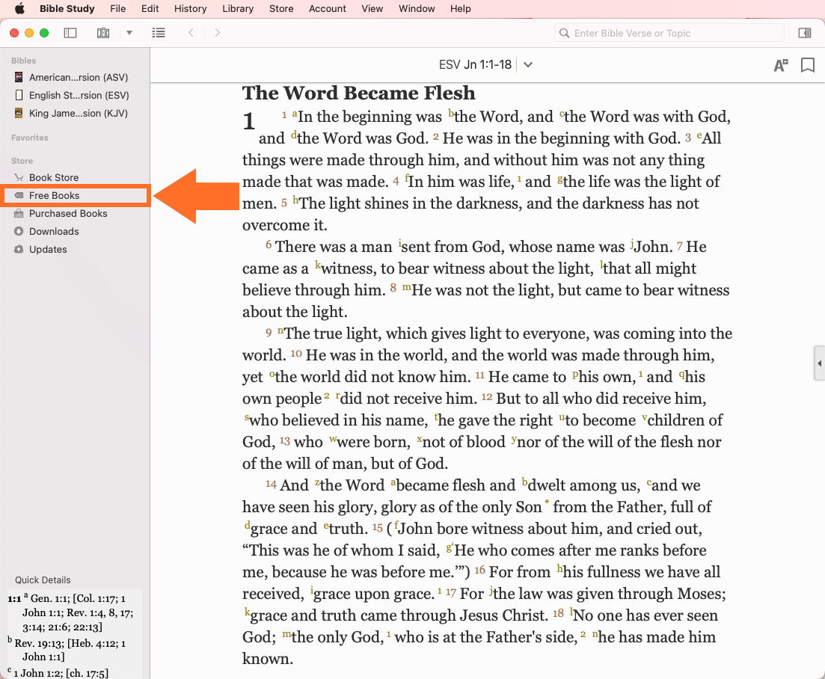825x679 pixels.
Task: Select American Standard Version (ASV) Bible
Action: point(79,77)
